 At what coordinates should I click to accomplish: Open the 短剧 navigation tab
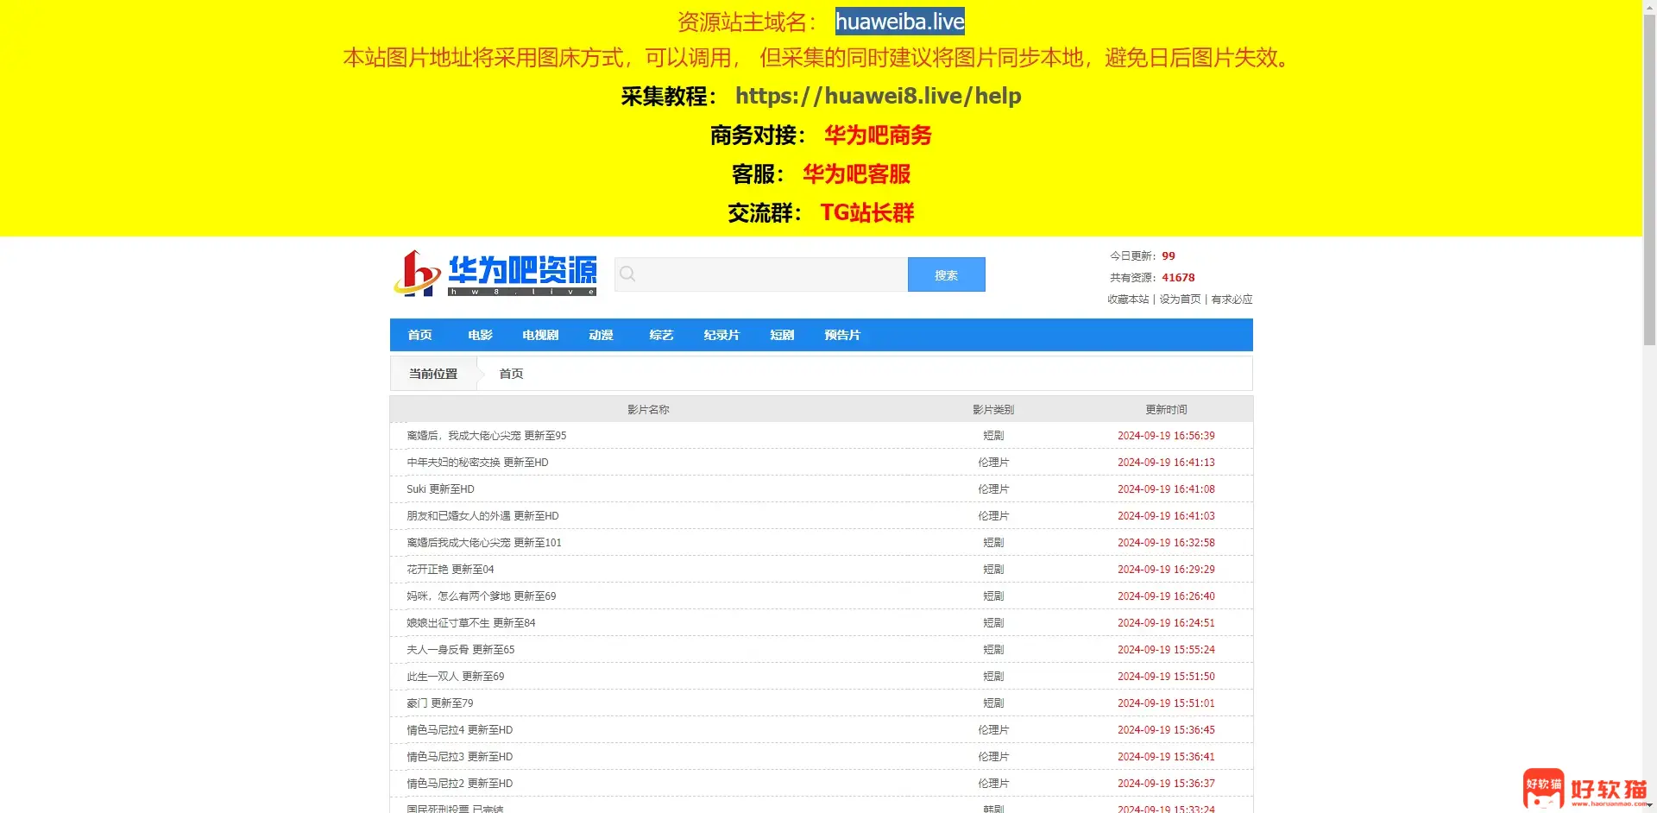[782, 335]
